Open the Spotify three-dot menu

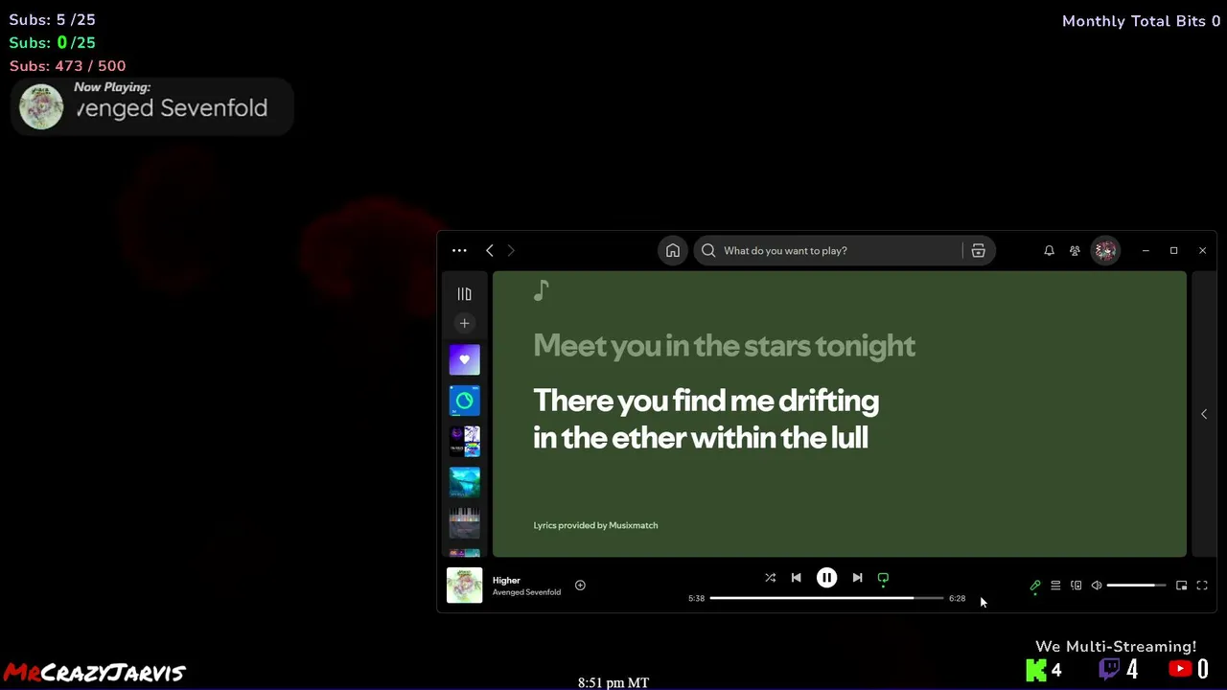click(x=459, y=251)
